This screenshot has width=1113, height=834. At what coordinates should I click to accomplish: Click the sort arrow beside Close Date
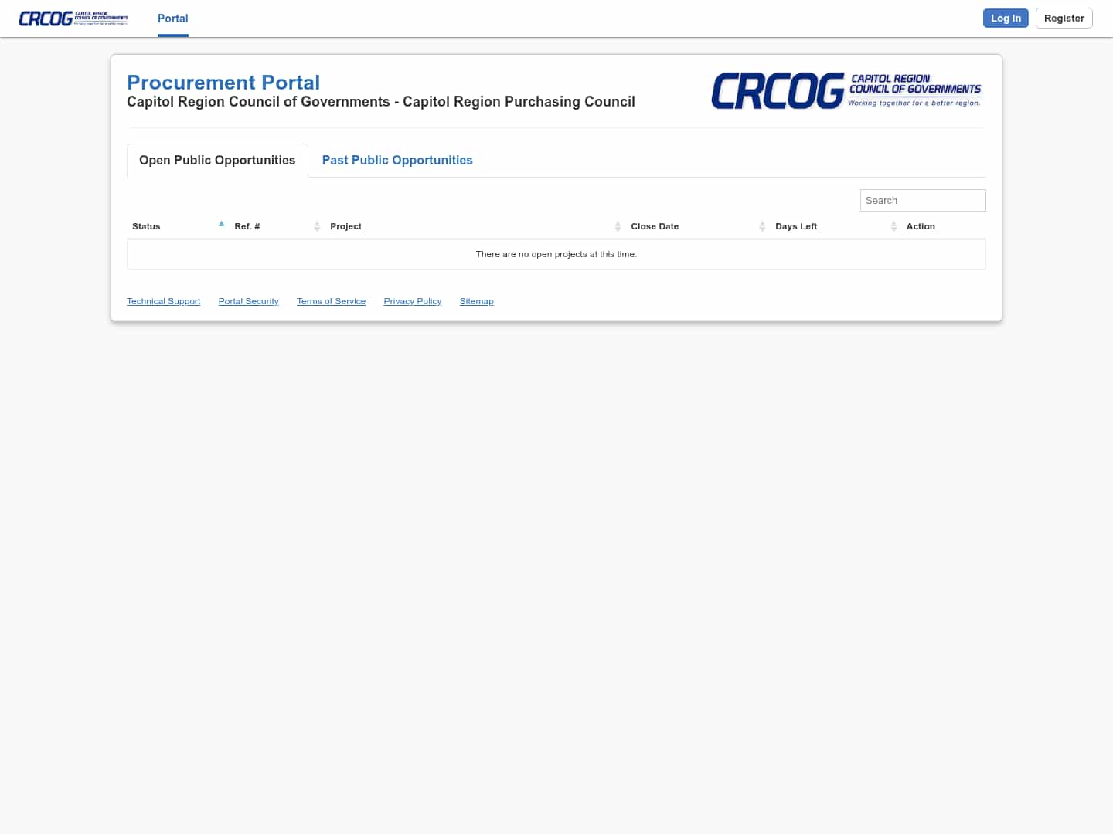click(x=762, y=226)
